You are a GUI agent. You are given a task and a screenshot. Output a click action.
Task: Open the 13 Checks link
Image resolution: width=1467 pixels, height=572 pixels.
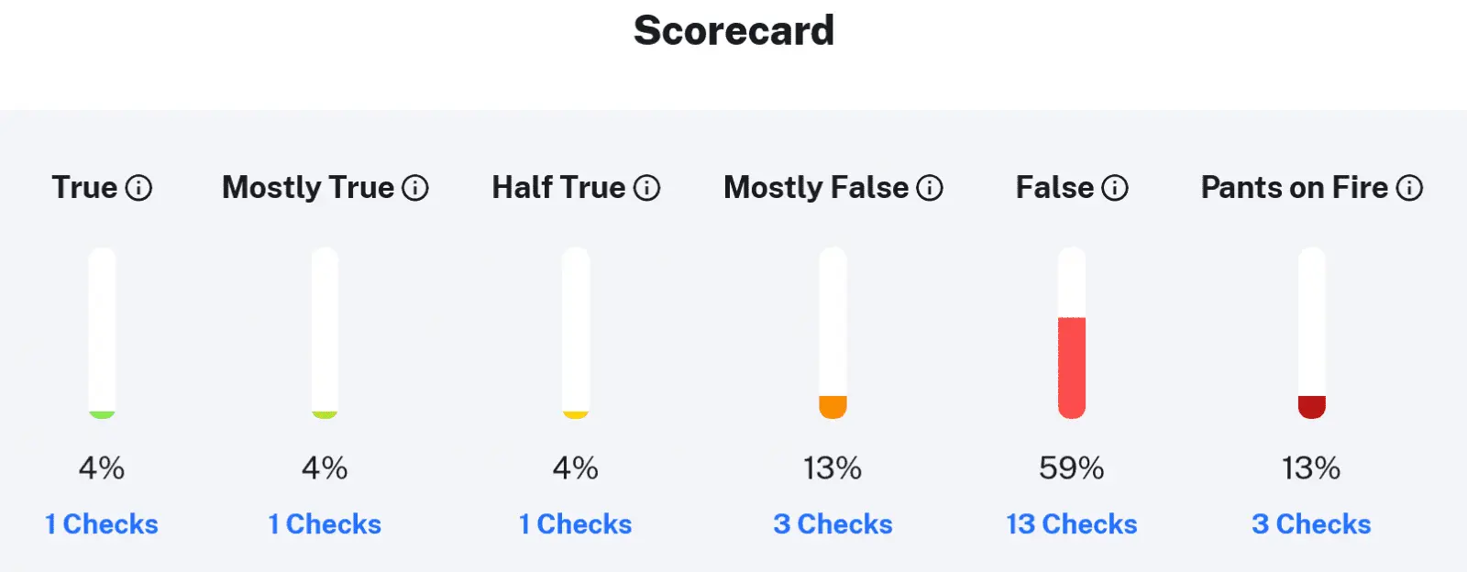(1072, 524)
